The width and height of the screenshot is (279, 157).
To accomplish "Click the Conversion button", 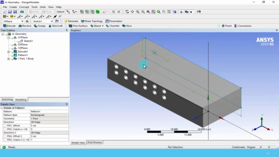I will 243,26.
